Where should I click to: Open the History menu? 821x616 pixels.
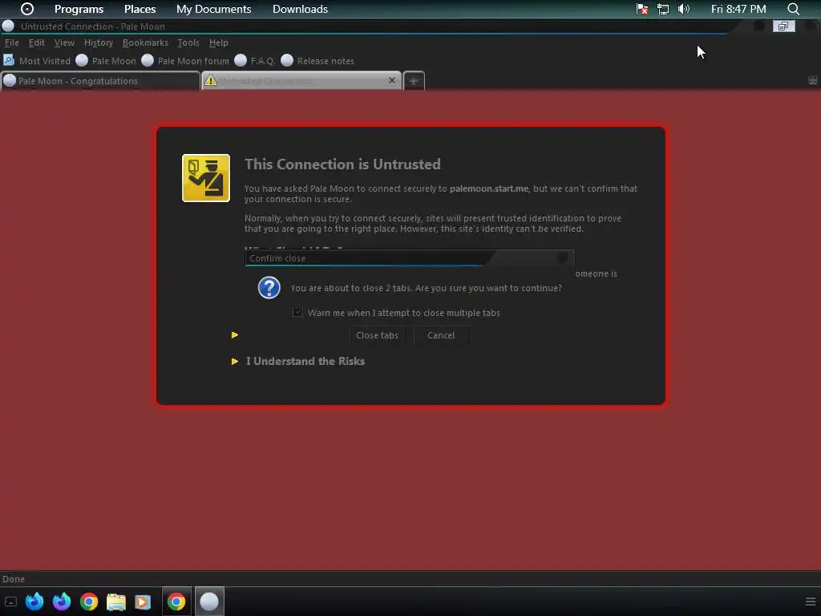pyautogui.click(x=99, y=43)
